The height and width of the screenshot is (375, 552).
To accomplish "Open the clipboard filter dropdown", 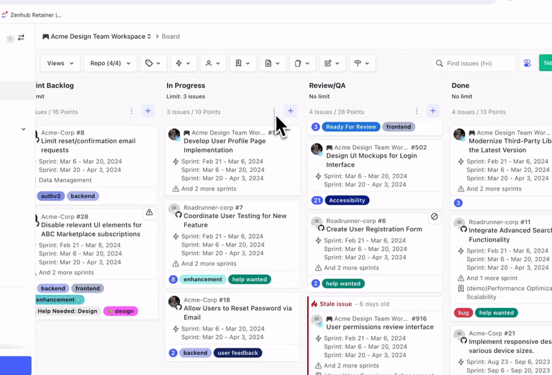I will [x=302, y=63].
